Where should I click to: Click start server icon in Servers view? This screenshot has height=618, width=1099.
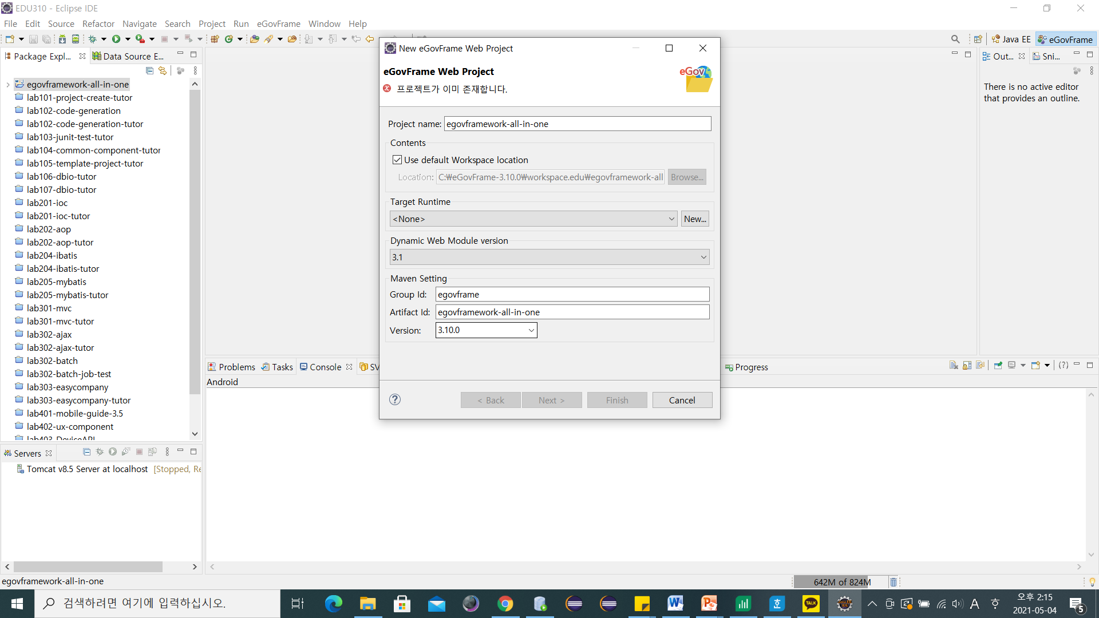pos(113,452)
